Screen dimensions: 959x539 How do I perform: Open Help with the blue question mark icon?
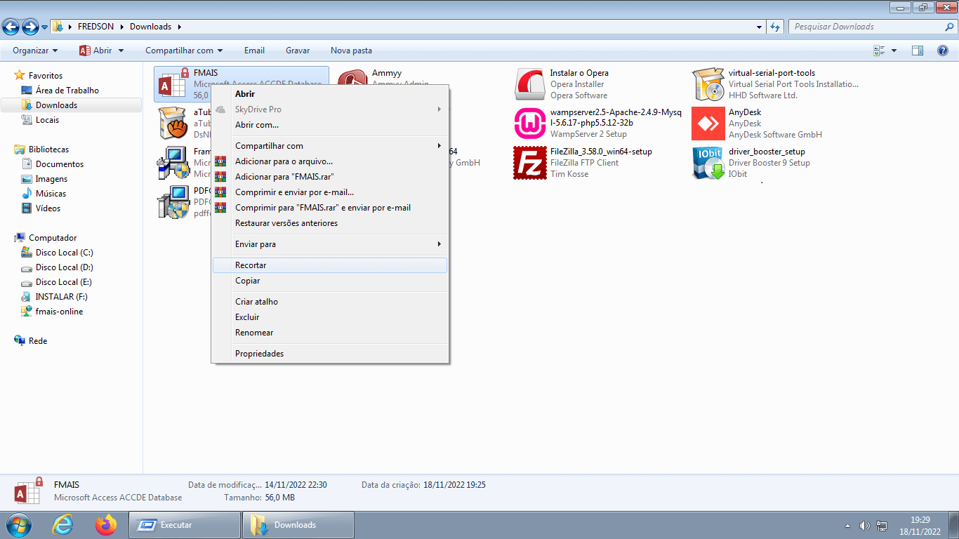pyautogui.click(x=943, y=51)
